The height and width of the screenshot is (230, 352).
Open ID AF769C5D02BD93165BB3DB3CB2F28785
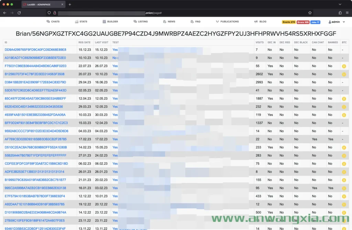tap(36, 139)
